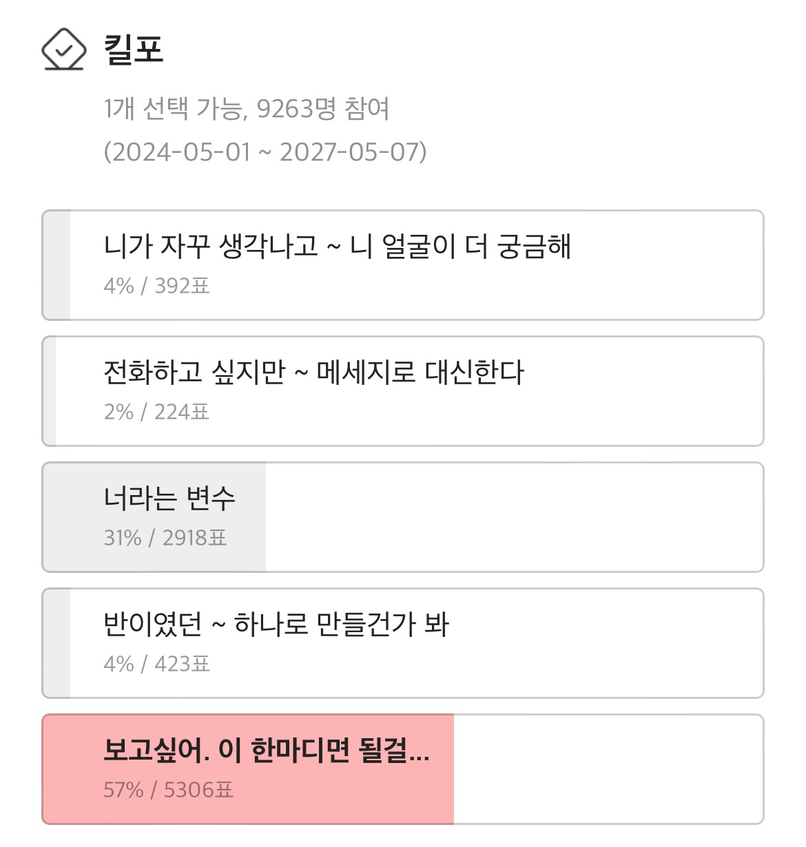Select the 너라는 변수 poll option
This screenshot has width=806, height=847.
click(403, 517)
